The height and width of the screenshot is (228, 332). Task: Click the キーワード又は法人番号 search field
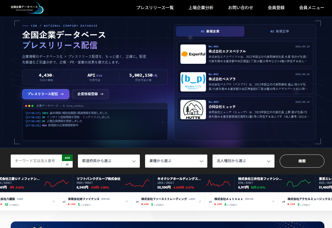click(x=36, y=161)
